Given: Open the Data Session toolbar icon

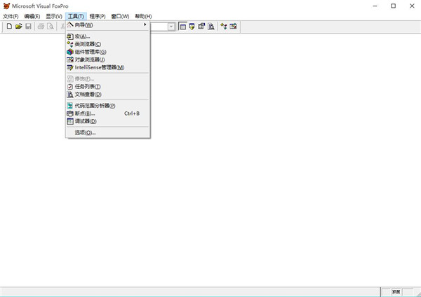Looking at the screenshot, I should tap(192, 27).
